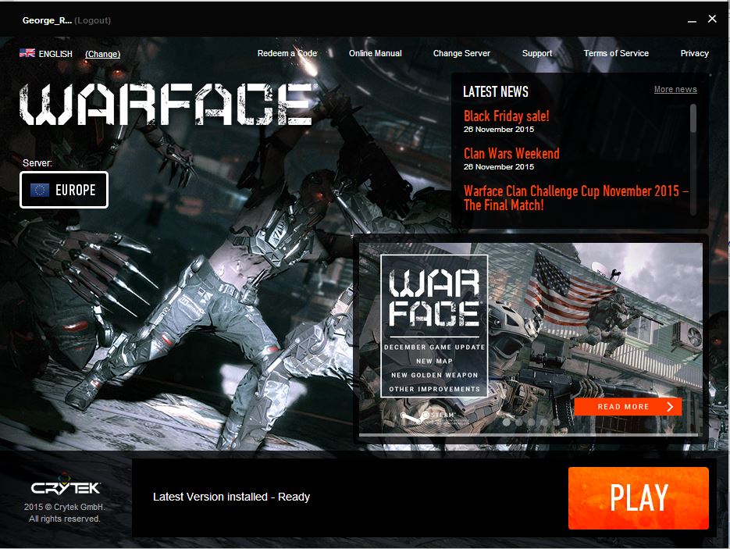This screenshot has width=730, height=549.
Task: Select the last banner carousel dot
Action: coord(556,422)
